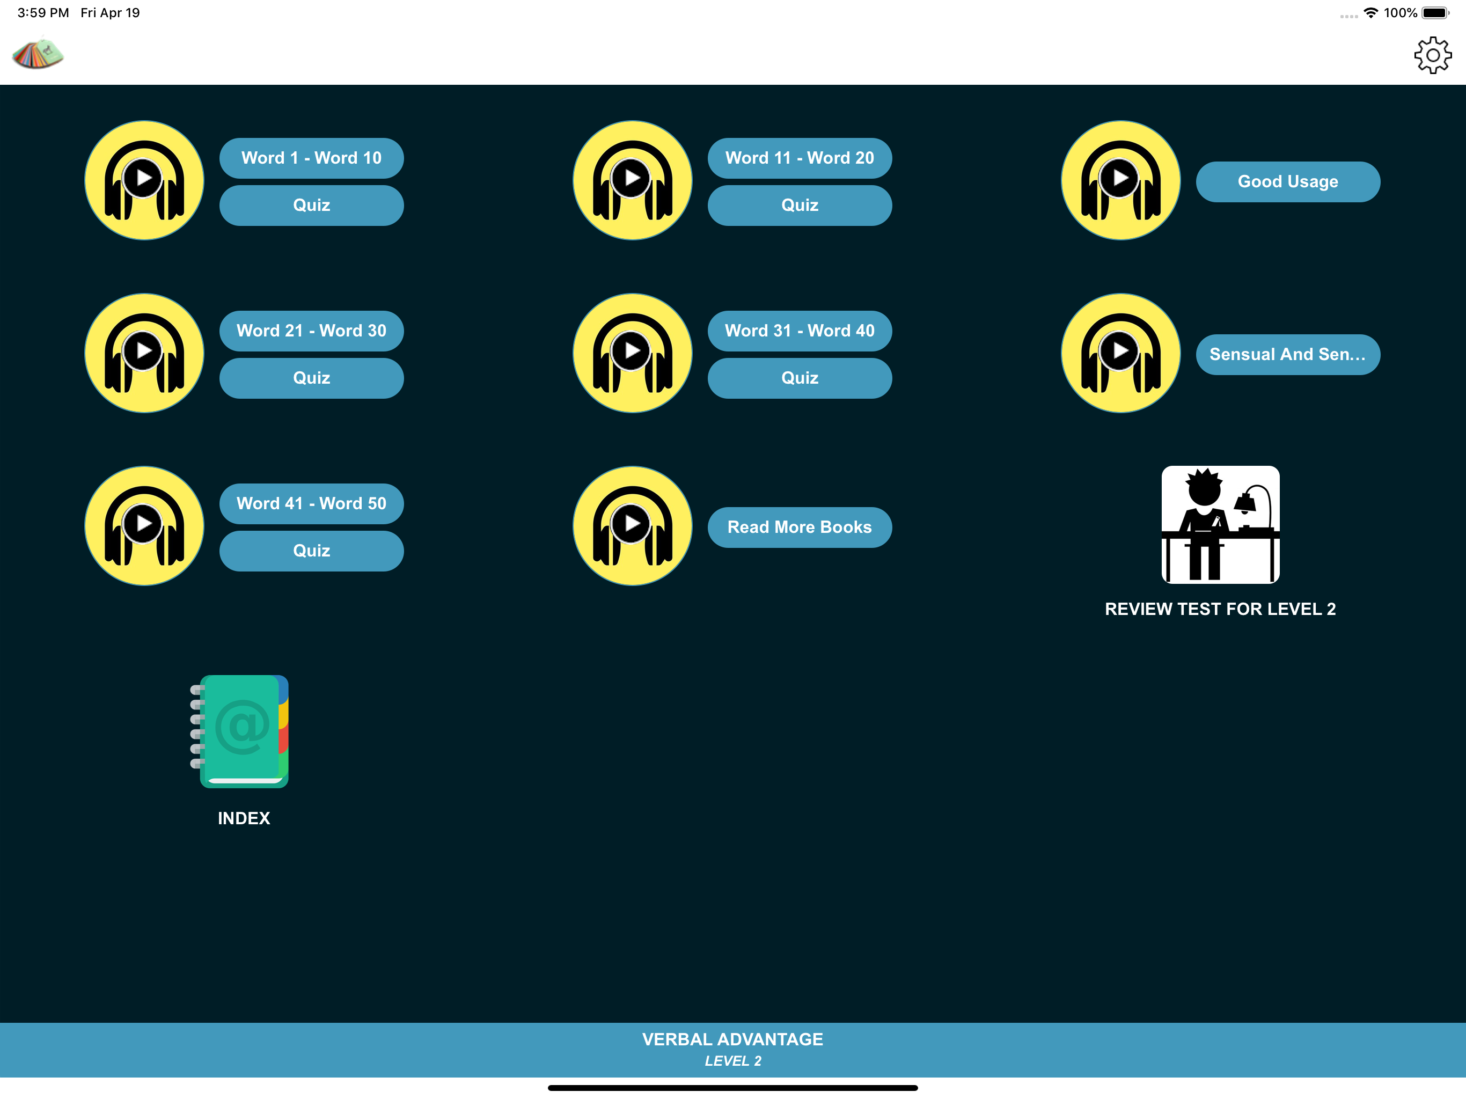Tap the 3:59 PM clock

pos(43,12)
